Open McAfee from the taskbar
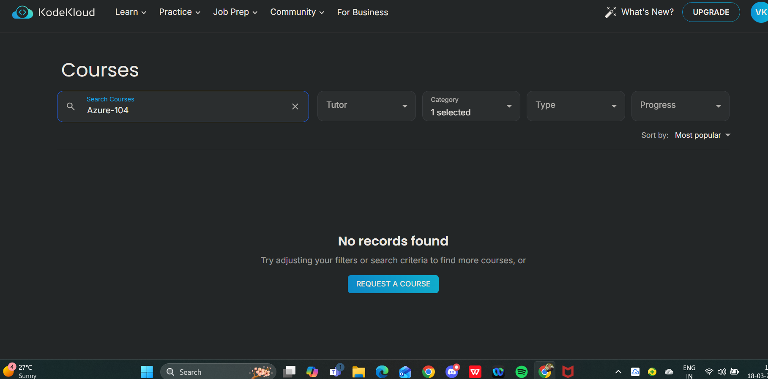This screenshot has width=768, height=379. 568,372
